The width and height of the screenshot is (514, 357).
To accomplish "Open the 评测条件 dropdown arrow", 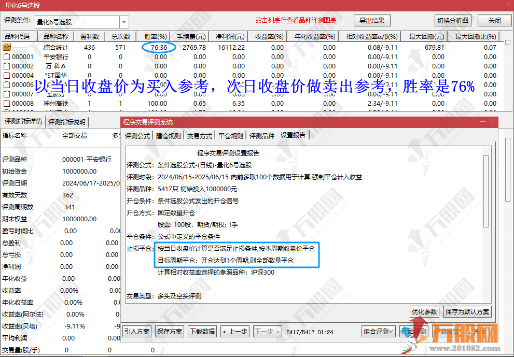I will click(124, 22).
